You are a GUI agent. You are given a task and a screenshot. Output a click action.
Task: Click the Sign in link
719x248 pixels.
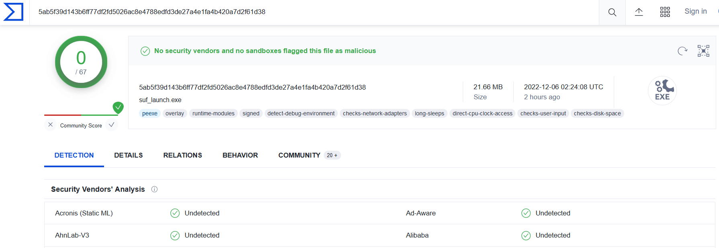click(695, 11)
